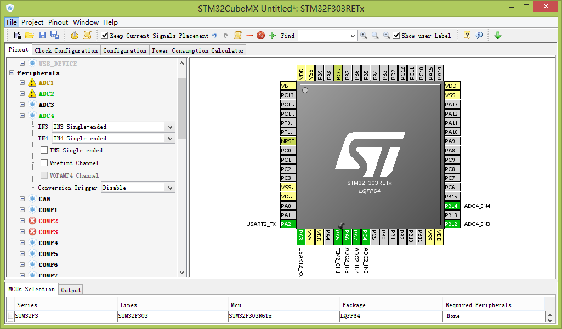The width and height of the screenshot is (562, 329).
Task: Expand the USB_DEVICE tree node
Action: [x=22, y=63]
